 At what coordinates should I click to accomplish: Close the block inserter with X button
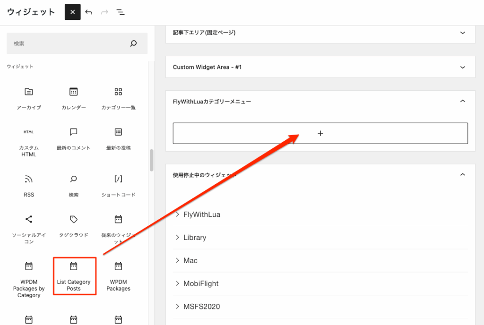72,12
